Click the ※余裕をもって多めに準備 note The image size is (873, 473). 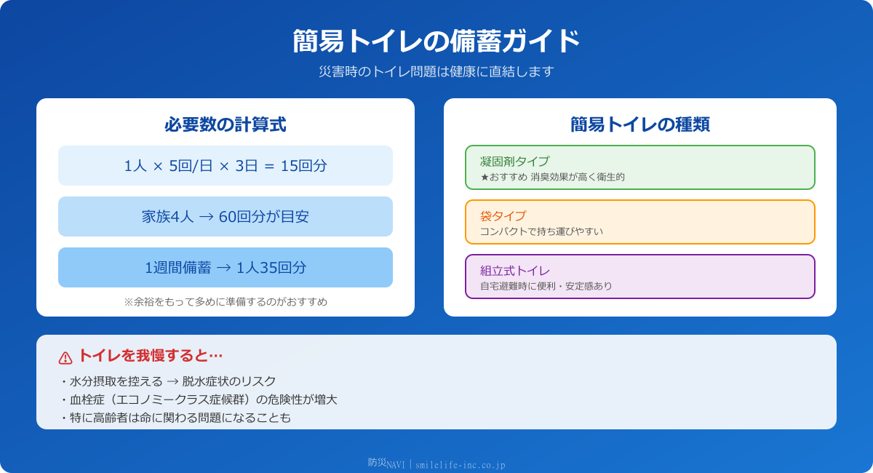pyautogui.click(x=226, y=301)
